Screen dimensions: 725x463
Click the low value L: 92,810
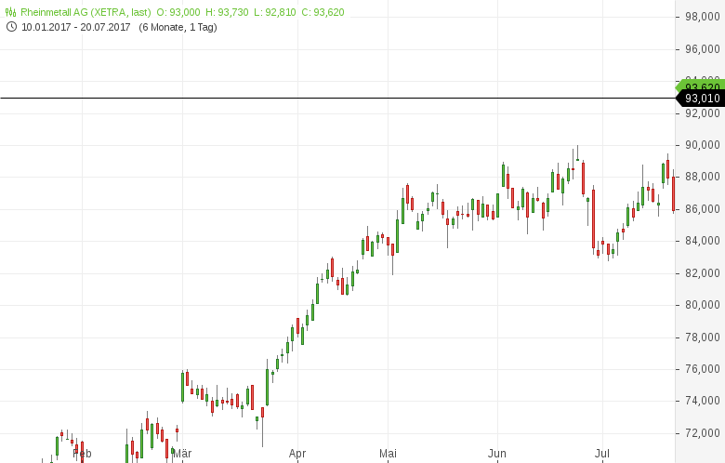[x=275, y=12]
